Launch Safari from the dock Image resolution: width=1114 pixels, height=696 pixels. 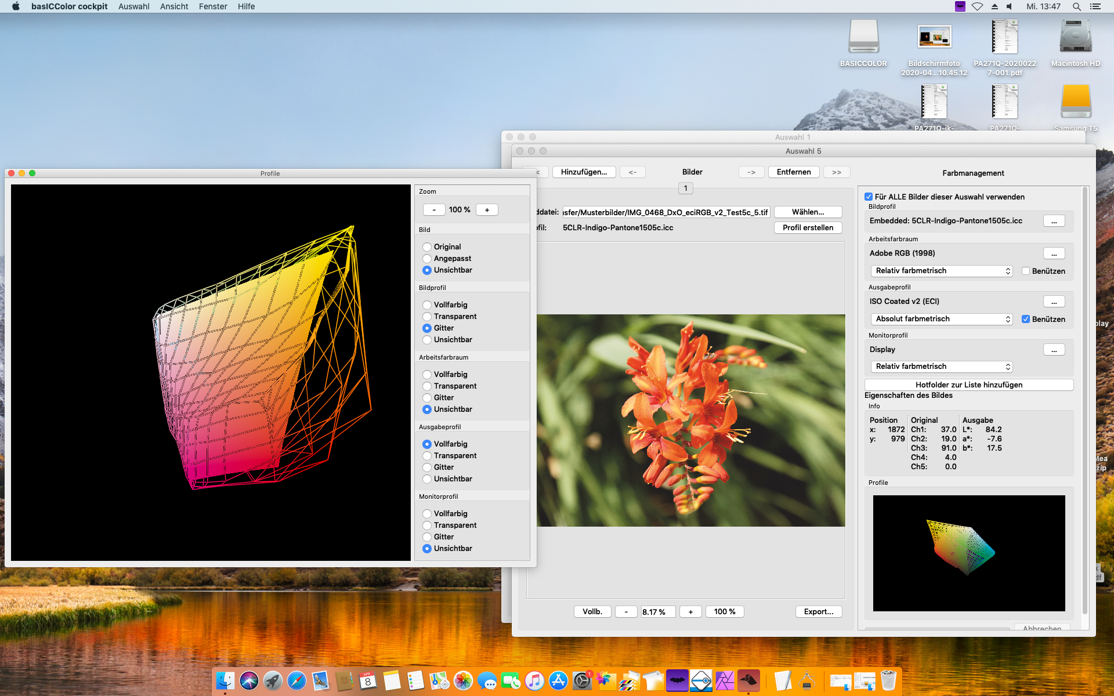(296, 680)
